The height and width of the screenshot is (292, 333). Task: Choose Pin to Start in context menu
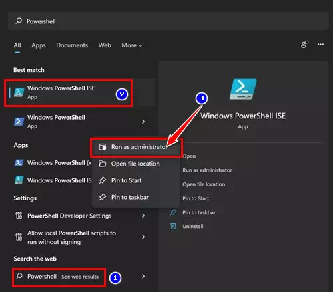(136, 180)
